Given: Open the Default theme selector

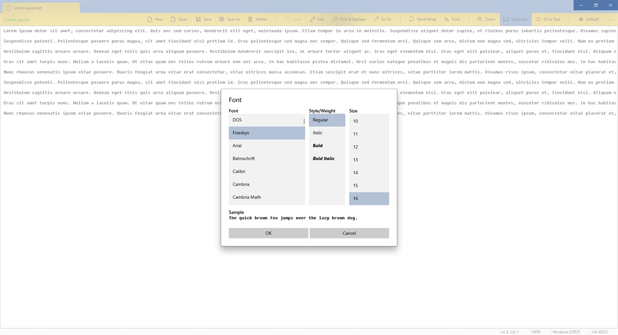Looking at the screenshot, I should (x=588, y=19).
